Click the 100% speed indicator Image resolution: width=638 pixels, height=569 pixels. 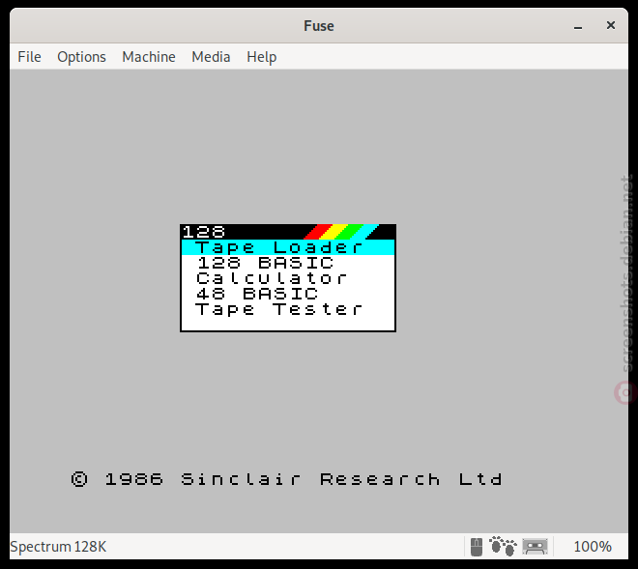tap(593, 546)
